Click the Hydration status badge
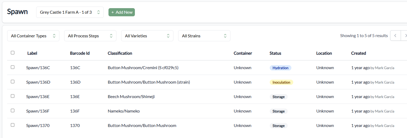The image size is (407, 138). (280, 68)
